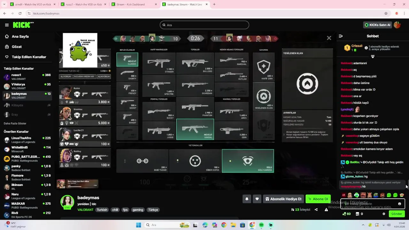Screen dimensions: 409x230
Task: Open the chat shop icon showing 0
Action: [359, 214]
